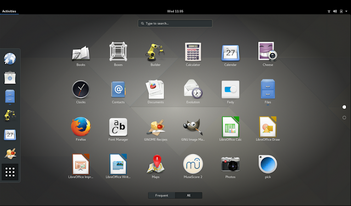Switch to the All apps tab
The image size is (351, 206).
click(x=189, y=195)
